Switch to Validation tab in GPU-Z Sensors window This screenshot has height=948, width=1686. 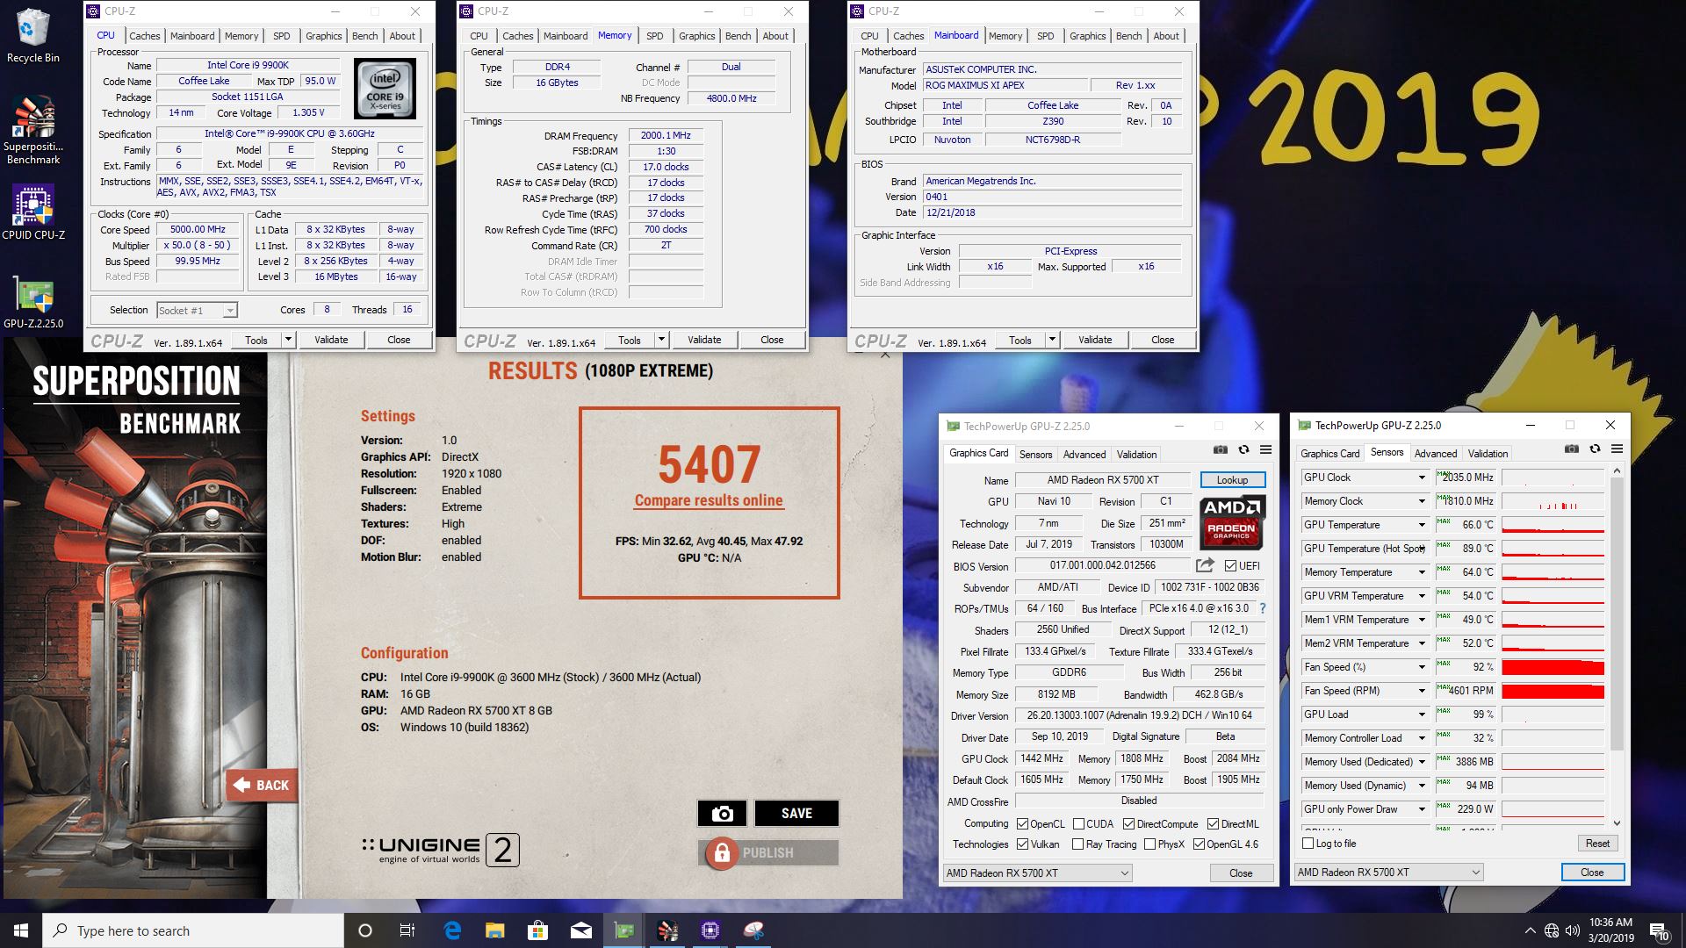pos(1488,454)
